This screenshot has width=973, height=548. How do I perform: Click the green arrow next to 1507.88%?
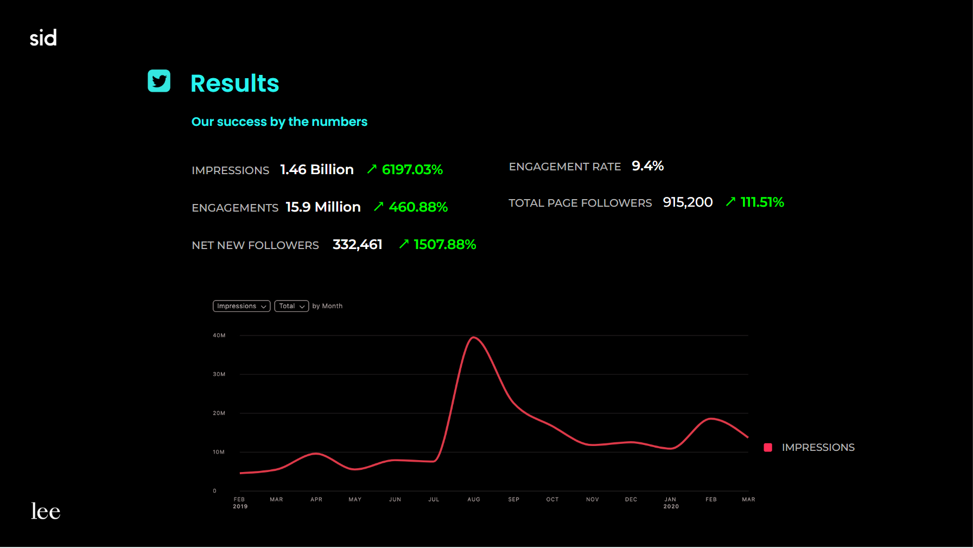[x=404, y=244]
